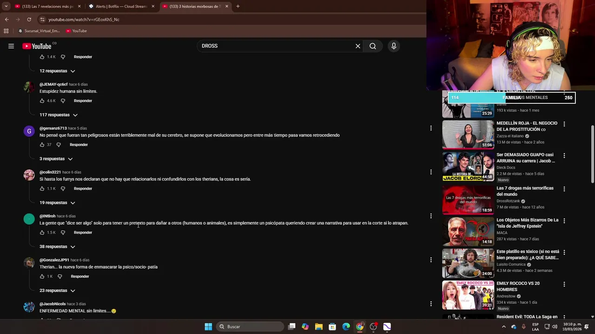Expand the 117 respuestas thread
595x334 pixels.
[59, 115]
